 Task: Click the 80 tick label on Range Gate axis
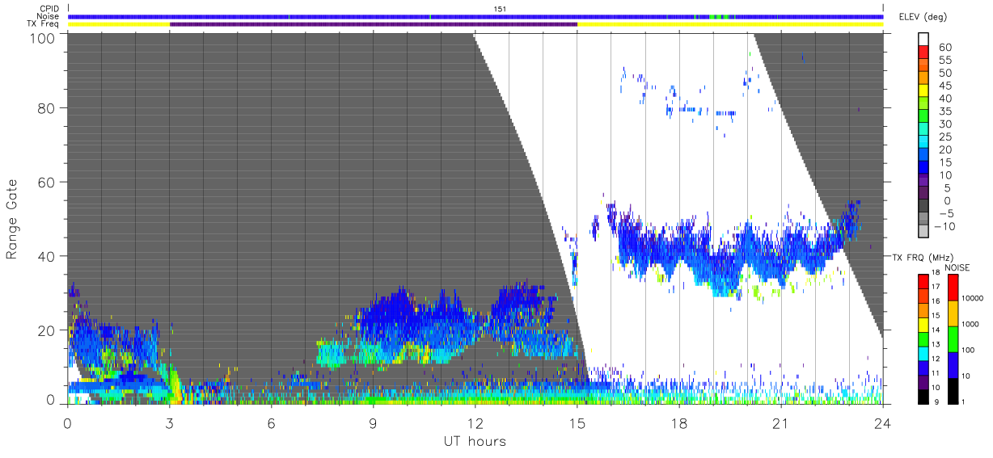pyautogui.click(x=47, y=108)
